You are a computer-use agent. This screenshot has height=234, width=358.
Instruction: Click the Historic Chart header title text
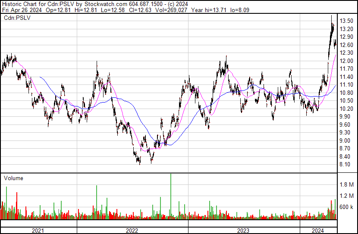click(x=26, y=3)
